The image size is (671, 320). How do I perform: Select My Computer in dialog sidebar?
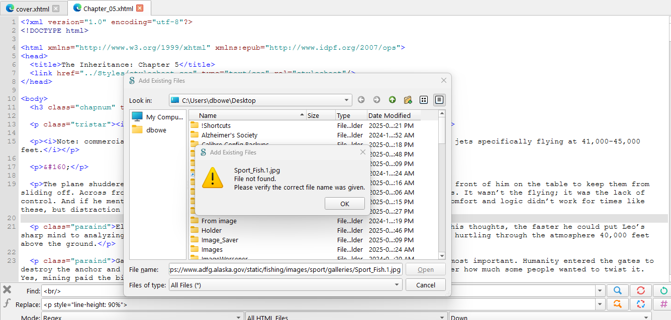[x=157, y=117]
